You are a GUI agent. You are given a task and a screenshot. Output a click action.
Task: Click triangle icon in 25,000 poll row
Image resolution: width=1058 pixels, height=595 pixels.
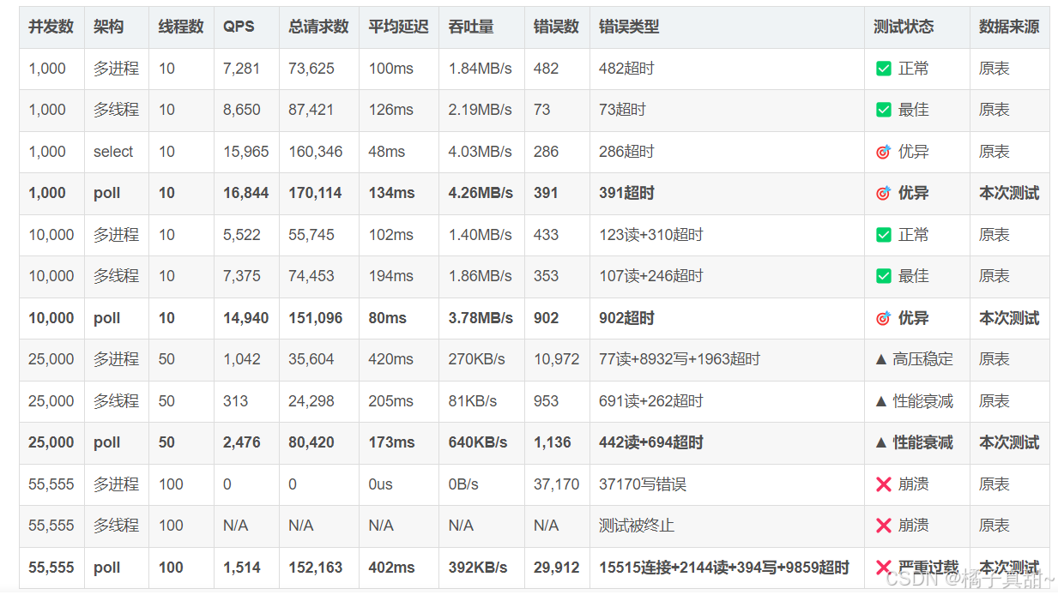880,442
